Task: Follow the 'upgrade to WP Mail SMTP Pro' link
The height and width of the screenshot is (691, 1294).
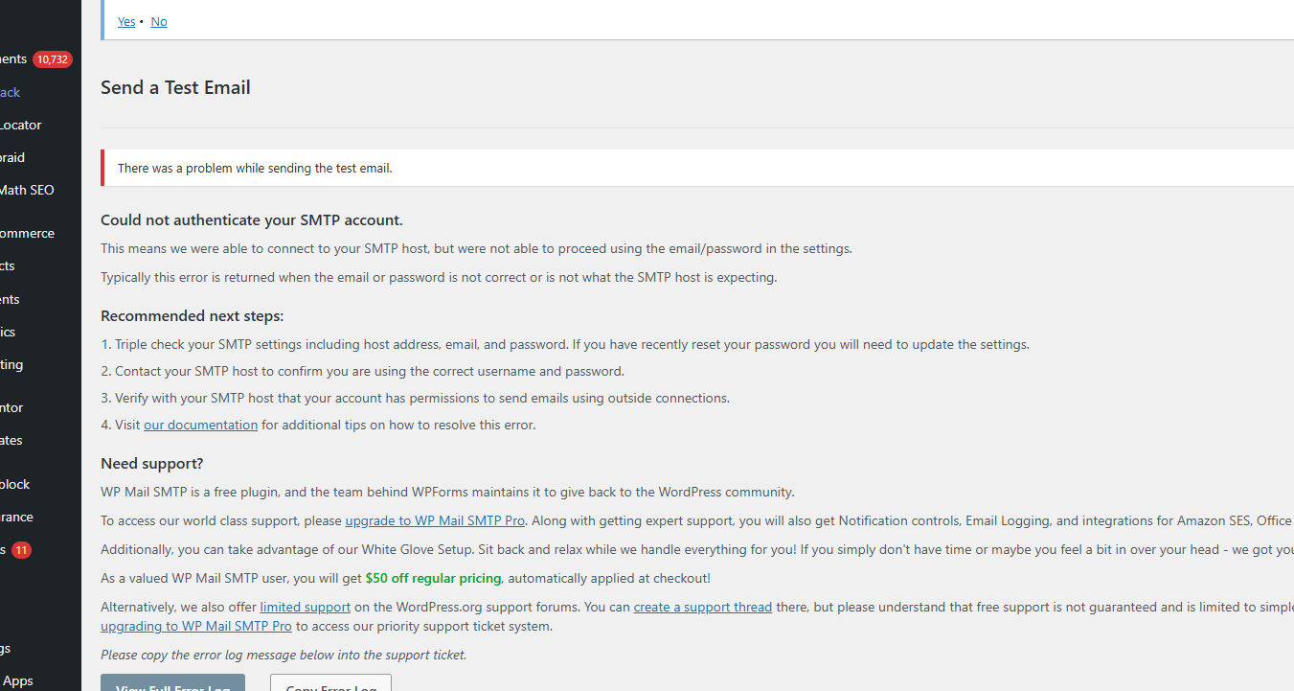Action: point(435,520)
